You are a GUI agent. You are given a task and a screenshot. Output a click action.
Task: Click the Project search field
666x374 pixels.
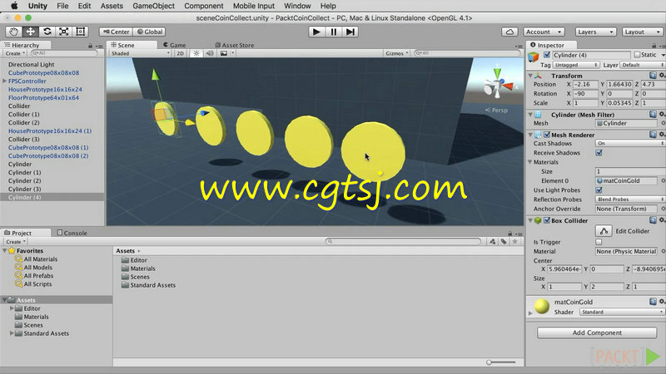coord(403,241)
